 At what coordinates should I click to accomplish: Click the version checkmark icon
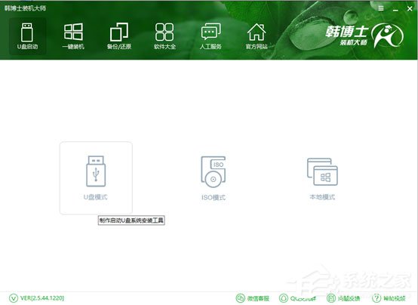pyautogui.click(x=14, y=298)
